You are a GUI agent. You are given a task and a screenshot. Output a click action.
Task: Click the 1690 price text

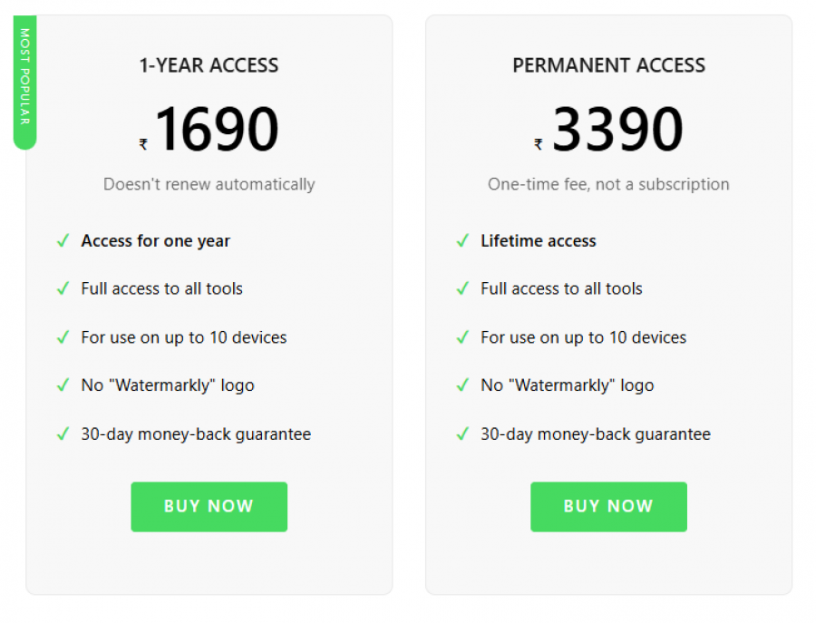click(218, 127)
